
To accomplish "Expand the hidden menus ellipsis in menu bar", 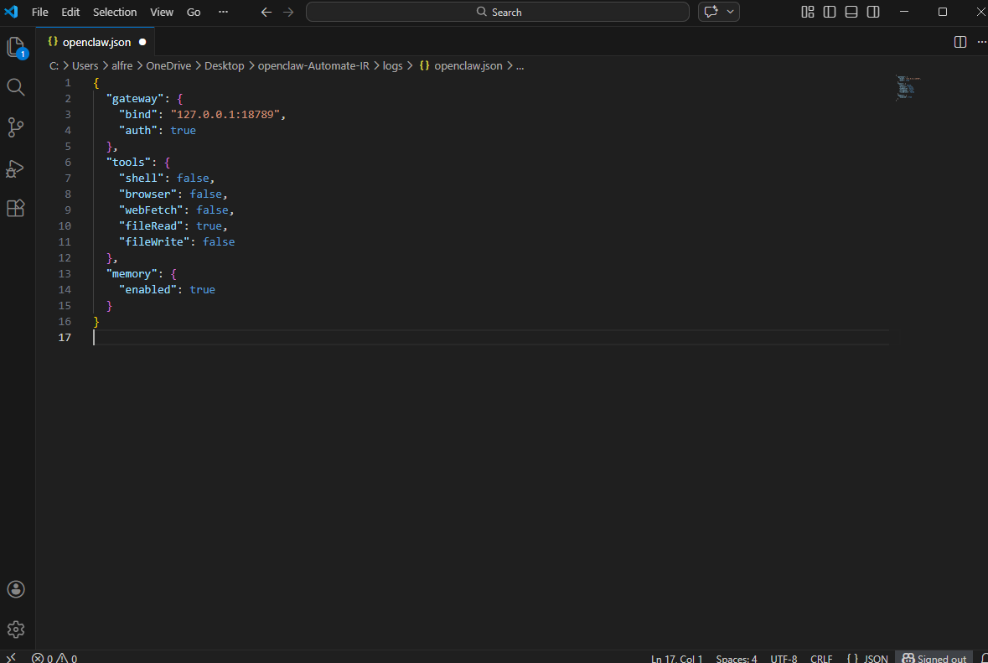I will 222,12.
